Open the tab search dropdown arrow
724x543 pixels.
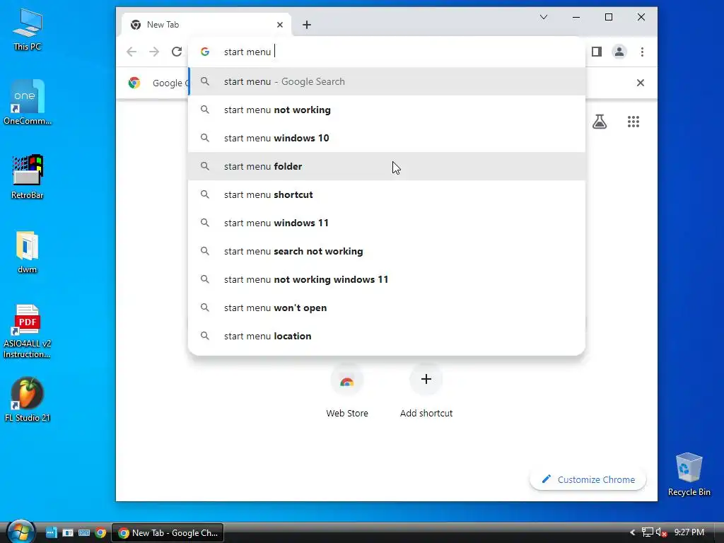544,18
